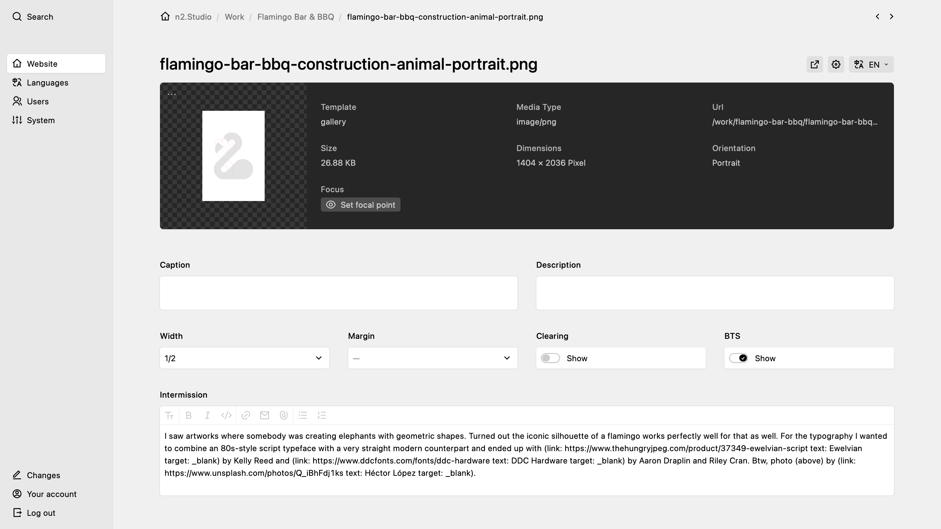
Task: Go to Flamingo Bar & BBQ breadcrumb
Action: coord(295,17)
